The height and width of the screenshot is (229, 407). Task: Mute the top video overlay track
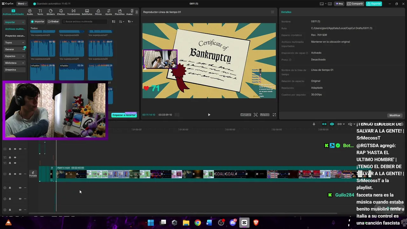coord(20,149)
